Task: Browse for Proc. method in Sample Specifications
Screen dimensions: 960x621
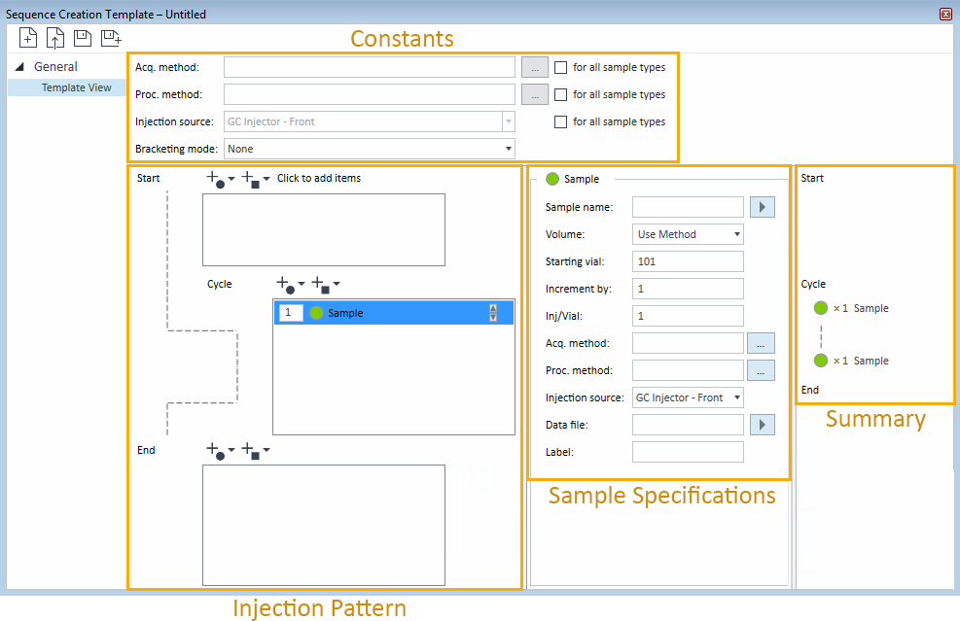Action: click(x=761, y=370)
